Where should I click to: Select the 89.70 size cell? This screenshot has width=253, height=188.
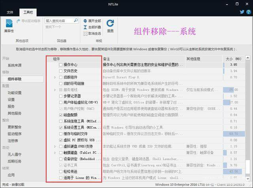pyautogui.click(x=234, y=134)
